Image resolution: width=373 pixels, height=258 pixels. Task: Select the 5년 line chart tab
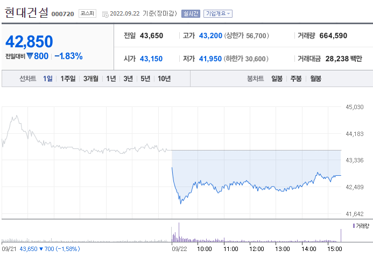tap(145, 78)
